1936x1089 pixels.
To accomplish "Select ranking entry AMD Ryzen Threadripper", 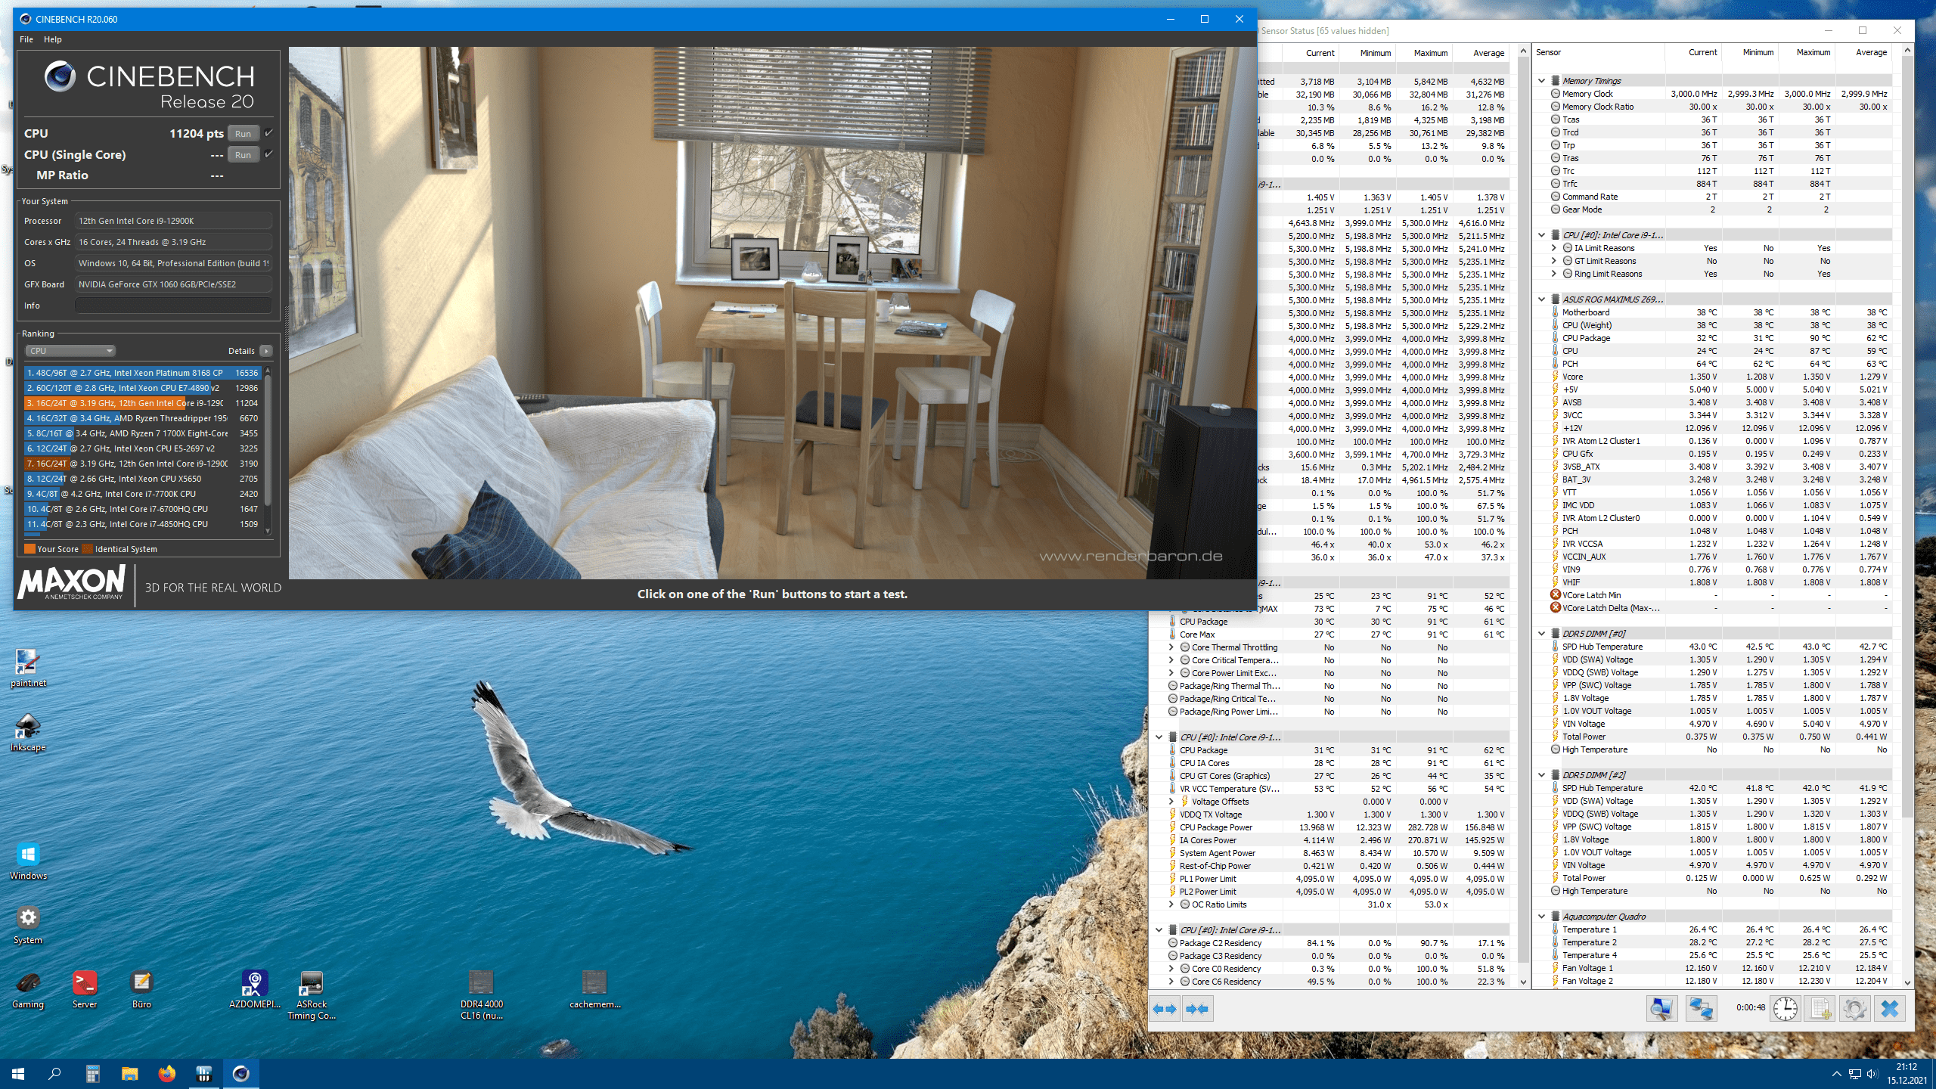I will pyautogui.click(x=142, y=418).
